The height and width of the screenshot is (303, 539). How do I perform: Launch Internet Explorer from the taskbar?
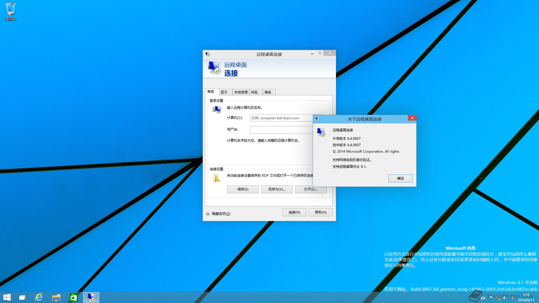[39, 297]
